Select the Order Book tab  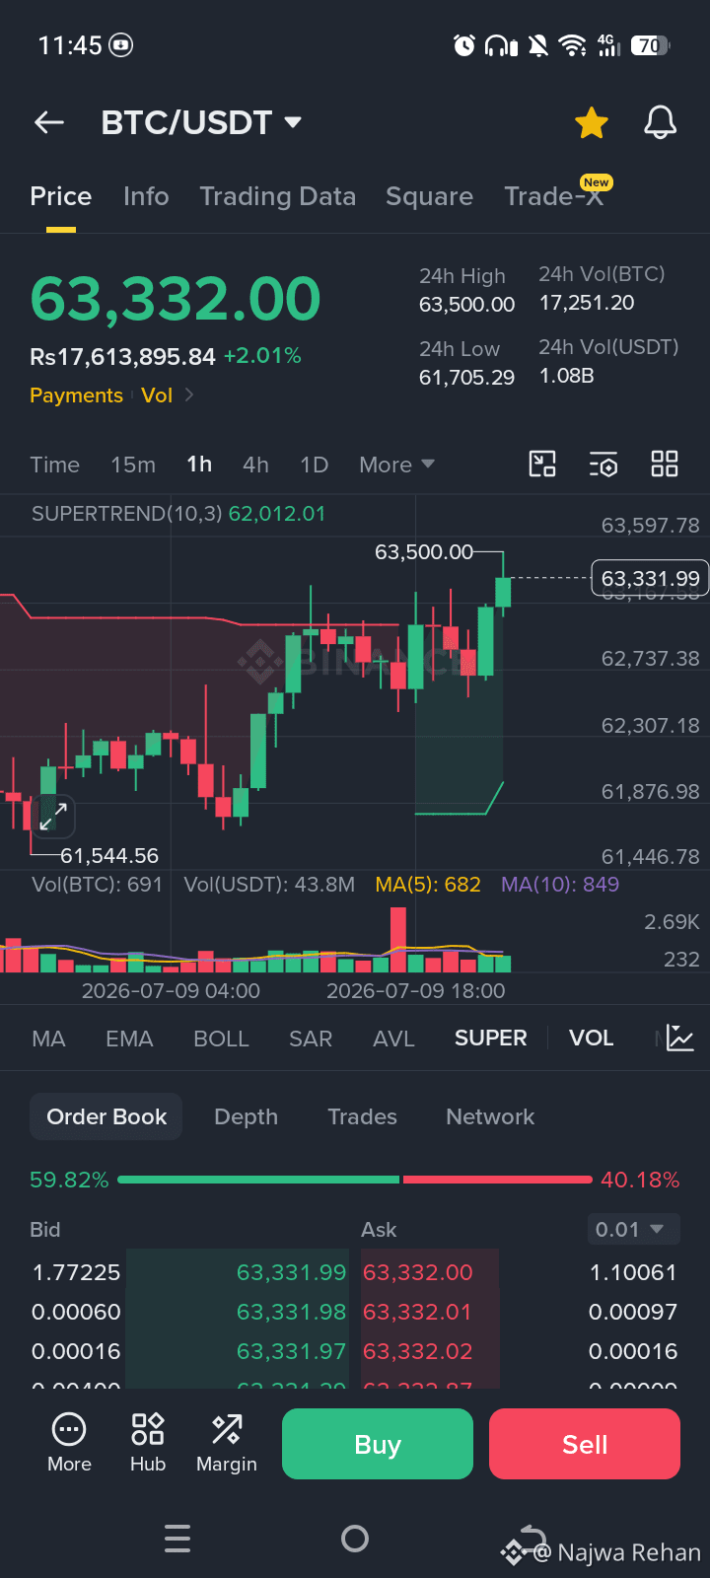point(106,1116)
